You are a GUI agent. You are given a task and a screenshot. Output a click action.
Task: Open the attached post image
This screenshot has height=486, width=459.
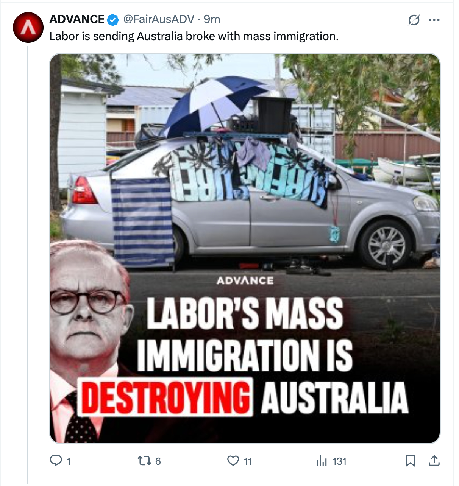(245, 248)
